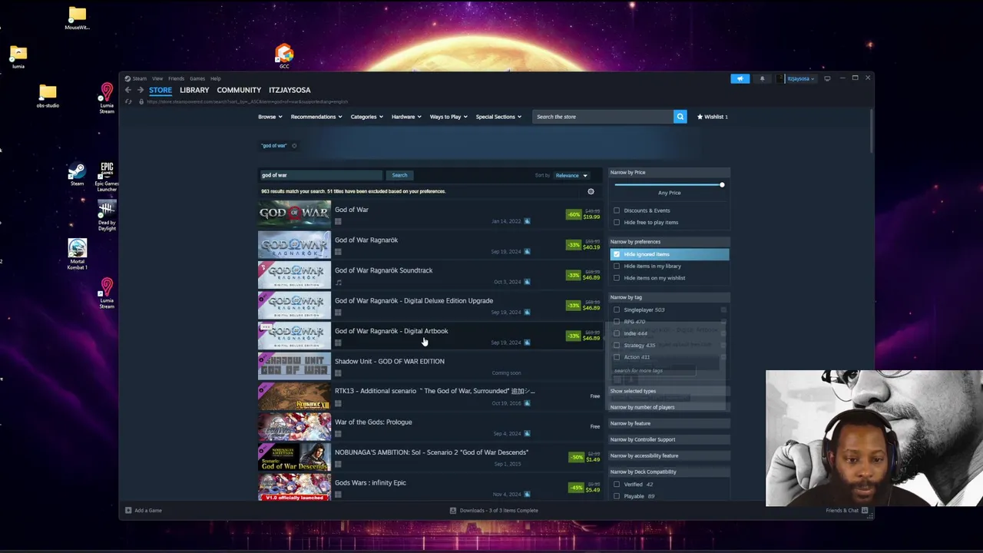Open the Friends menu

tap(176, 78)
